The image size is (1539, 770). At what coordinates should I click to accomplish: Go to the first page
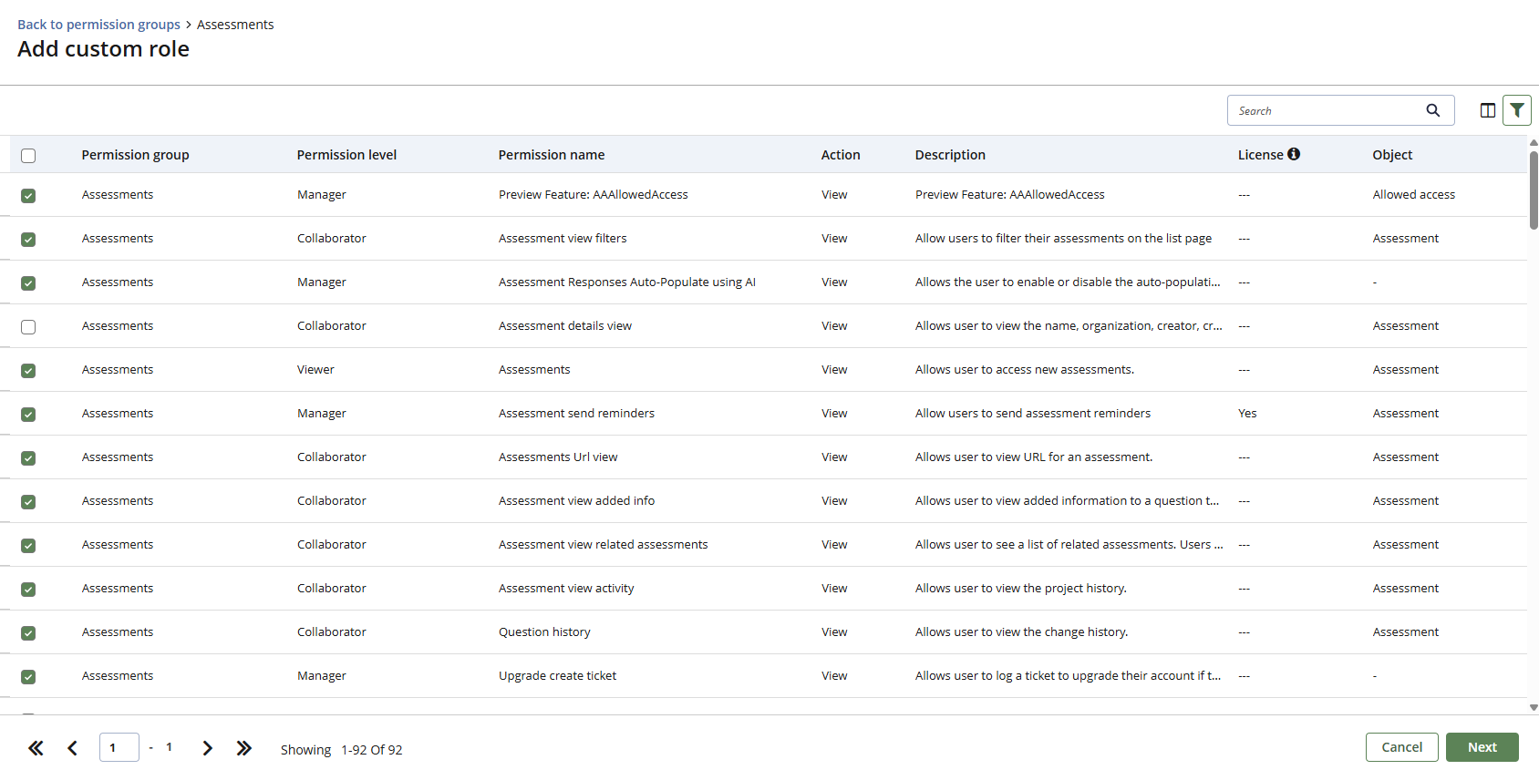(x=36, y=748)
